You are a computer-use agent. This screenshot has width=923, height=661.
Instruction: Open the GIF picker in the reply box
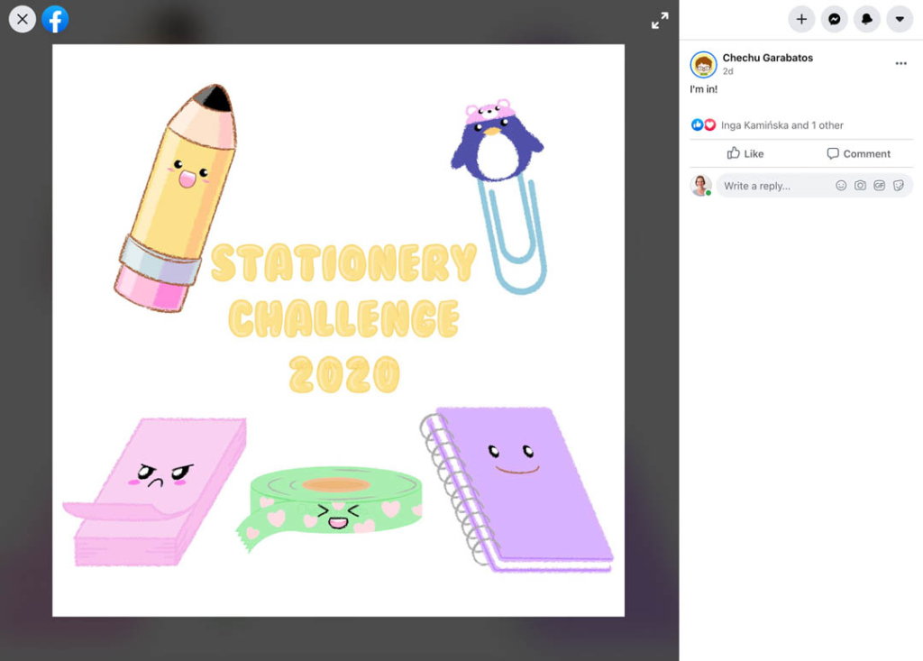[x=880, y=185]
